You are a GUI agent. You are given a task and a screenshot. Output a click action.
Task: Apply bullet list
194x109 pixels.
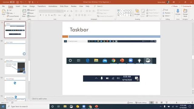76,11
